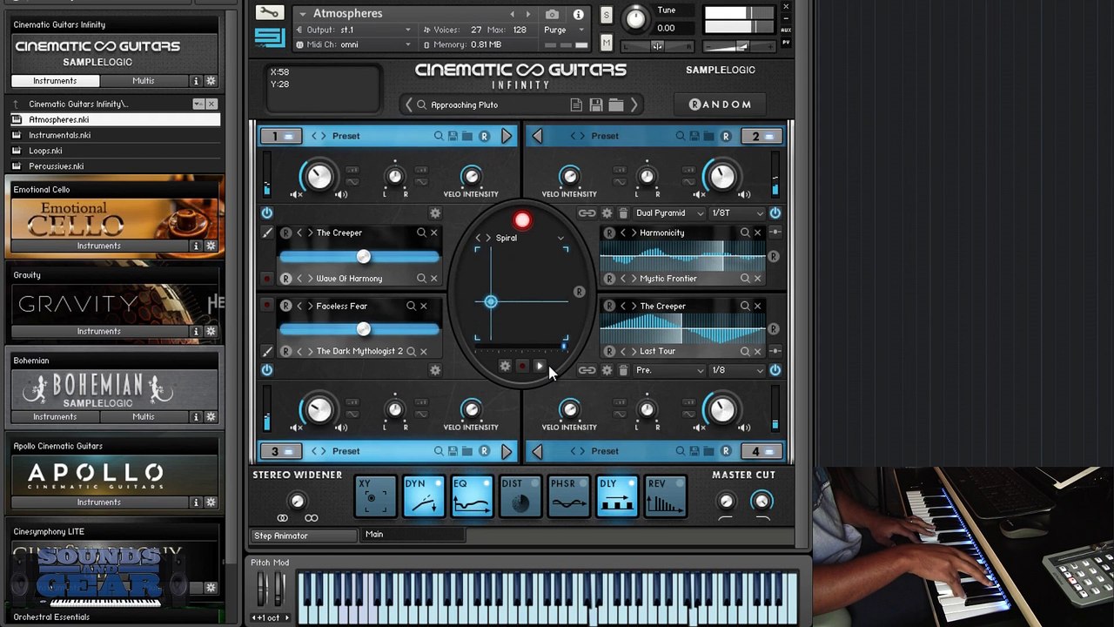Open the XY effect module

click(376, 496)
